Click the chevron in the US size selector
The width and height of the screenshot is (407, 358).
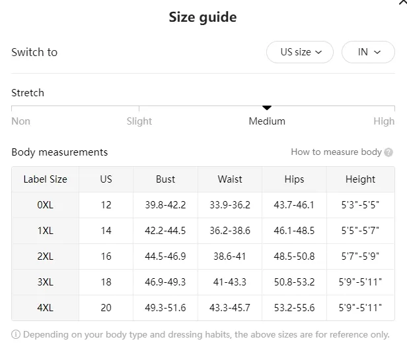[x=318, y=52]
